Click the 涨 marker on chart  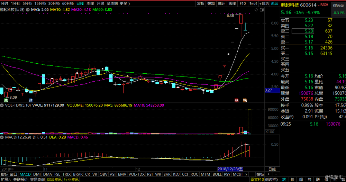237,100
